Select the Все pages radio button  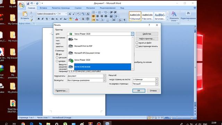click(57, 54)
